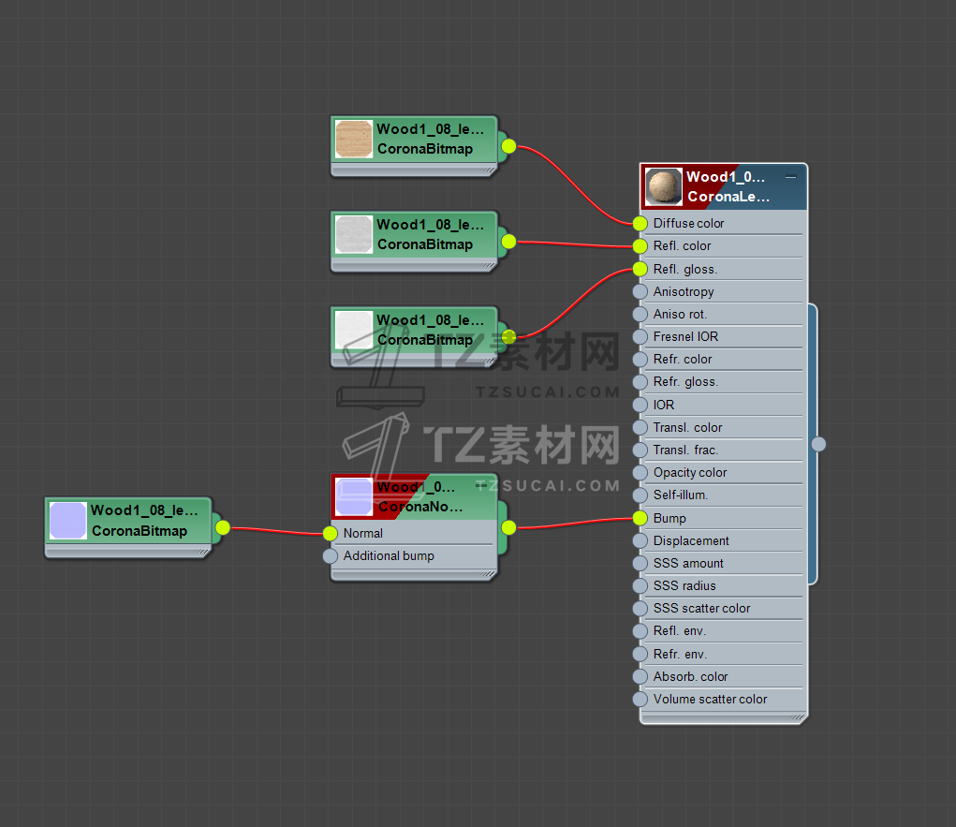Select the Volume scatter color slot label

click(710, 700)
